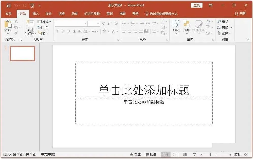The height and width of the screenshot is (159, 253).
Task: Open the 形状 shapes gallery
Action: [176, 27]
